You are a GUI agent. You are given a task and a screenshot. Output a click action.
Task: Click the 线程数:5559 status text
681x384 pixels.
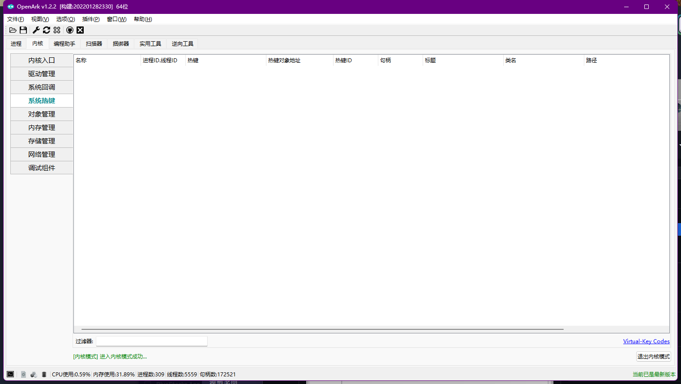pos(182,375)
